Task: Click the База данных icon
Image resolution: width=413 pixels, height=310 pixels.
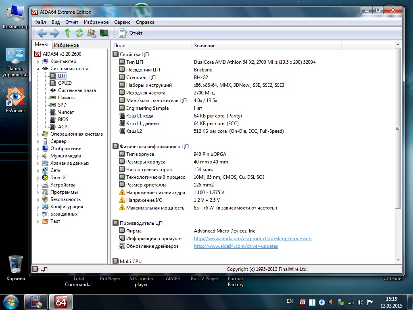Action: (45, 214)
